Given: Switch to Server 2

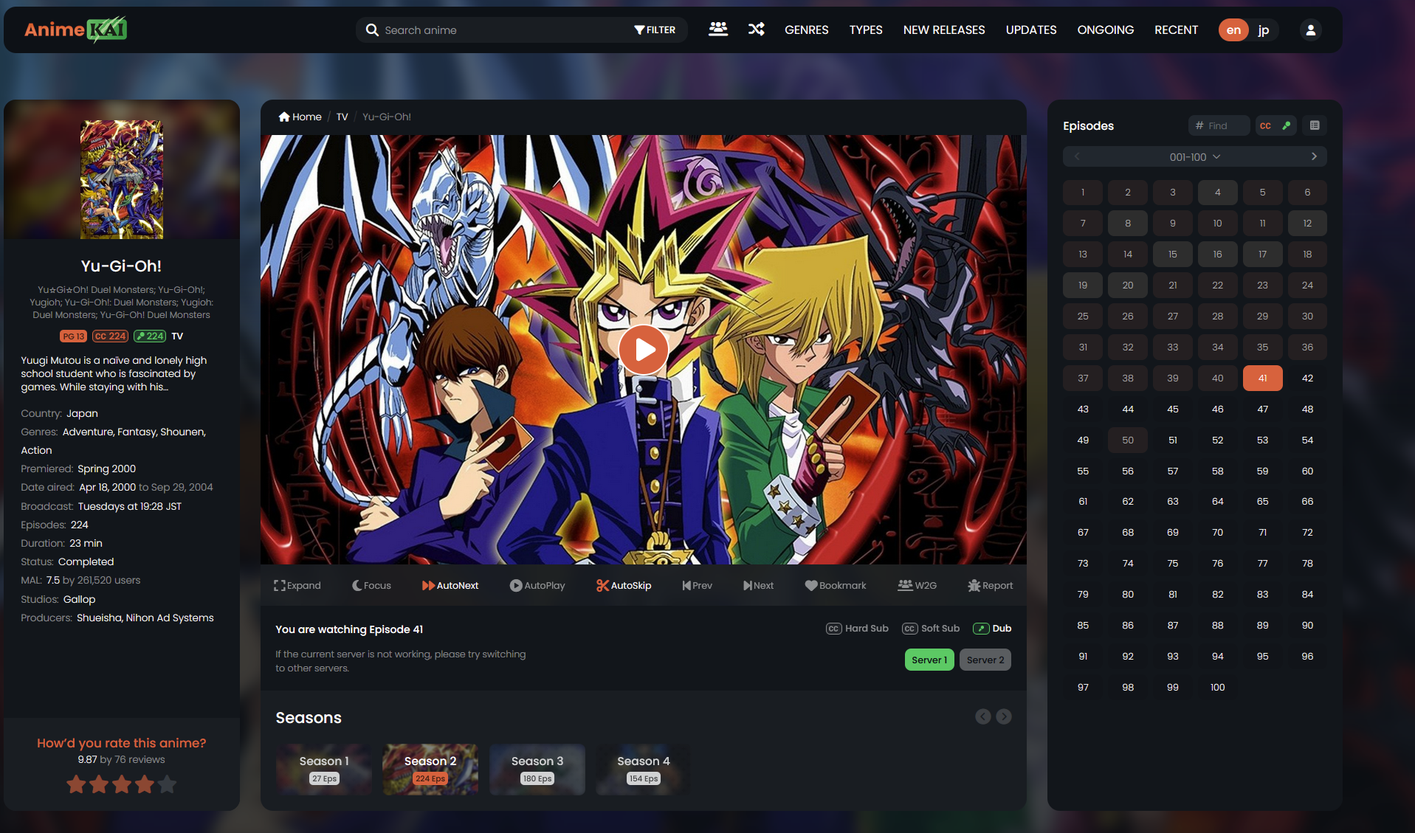Looking at the screenshot, I should click(985, 660).
